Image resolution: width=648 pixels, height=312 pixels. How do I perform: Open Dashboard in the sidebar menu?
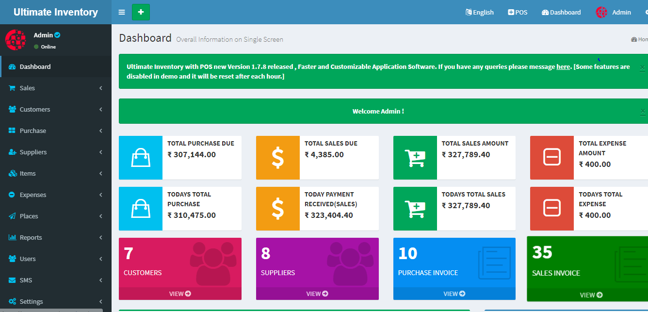click(56, 66)
